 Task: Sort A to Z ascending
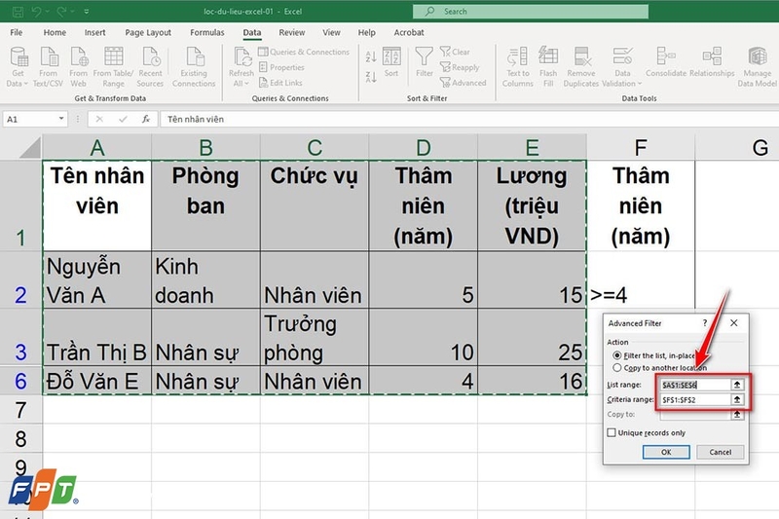tap(371, 56)
